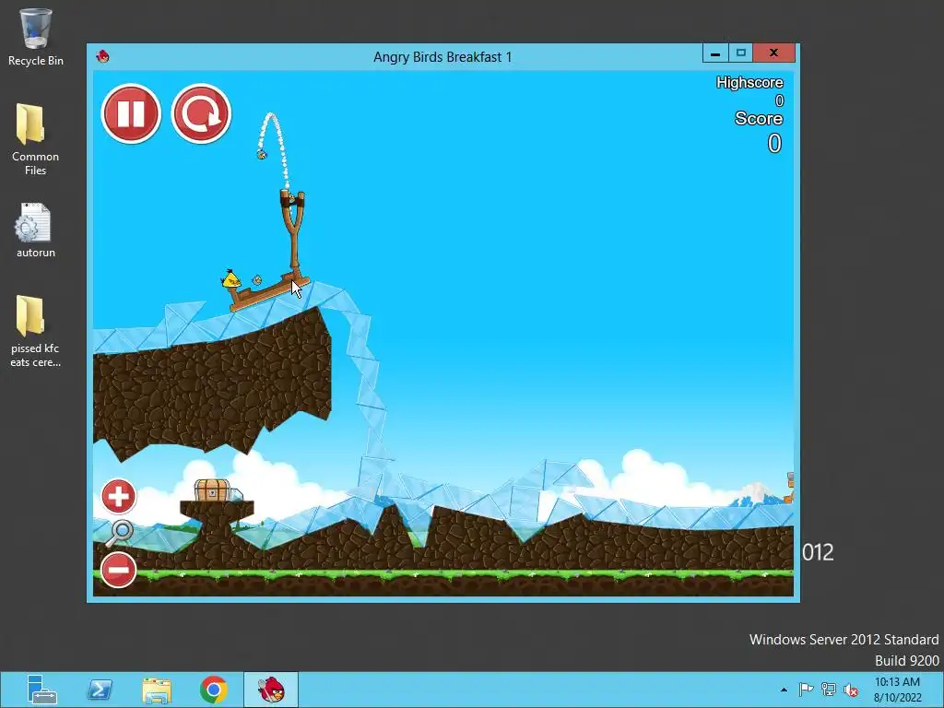Restart the level with the circular arrow button
Viewport: 944px width, 708px height.
(x=201, y=113)
